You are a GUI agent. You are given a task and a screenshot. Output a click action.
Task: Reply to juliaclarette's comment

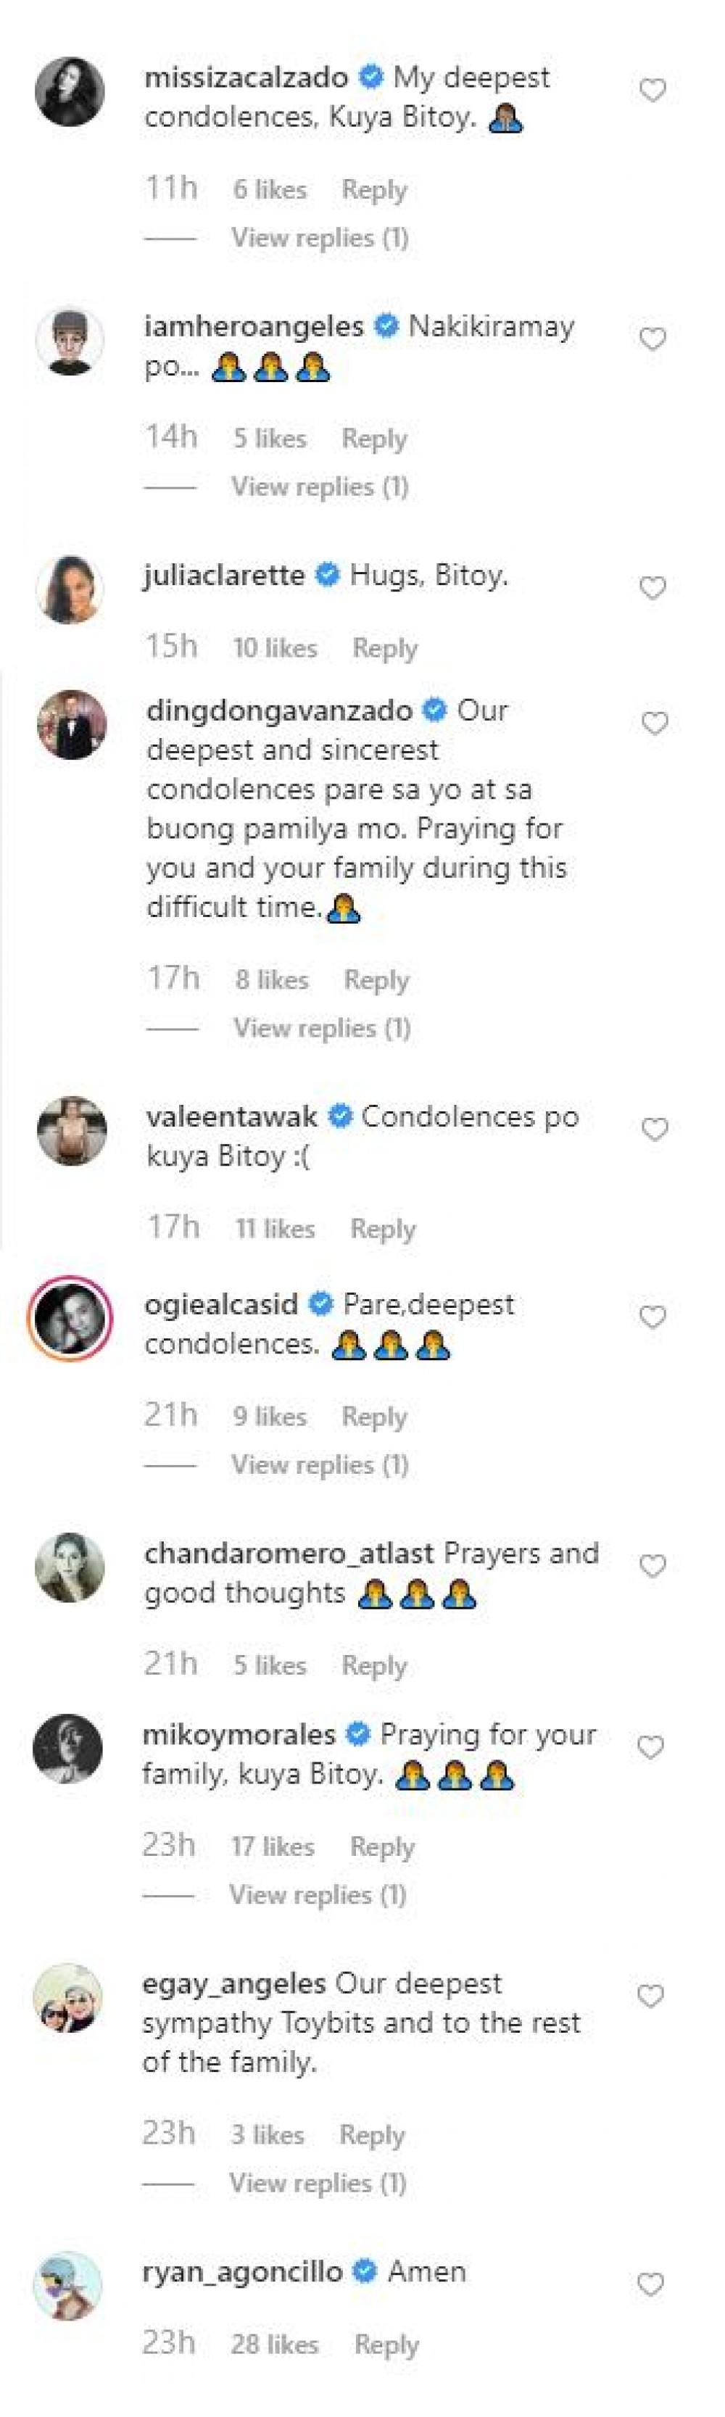click(x=384, y=647)
